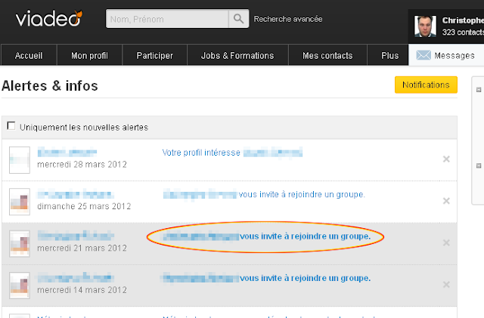
Task: Click the magnifier search icon
Action: pyautogui.click(x=238, y=19)
